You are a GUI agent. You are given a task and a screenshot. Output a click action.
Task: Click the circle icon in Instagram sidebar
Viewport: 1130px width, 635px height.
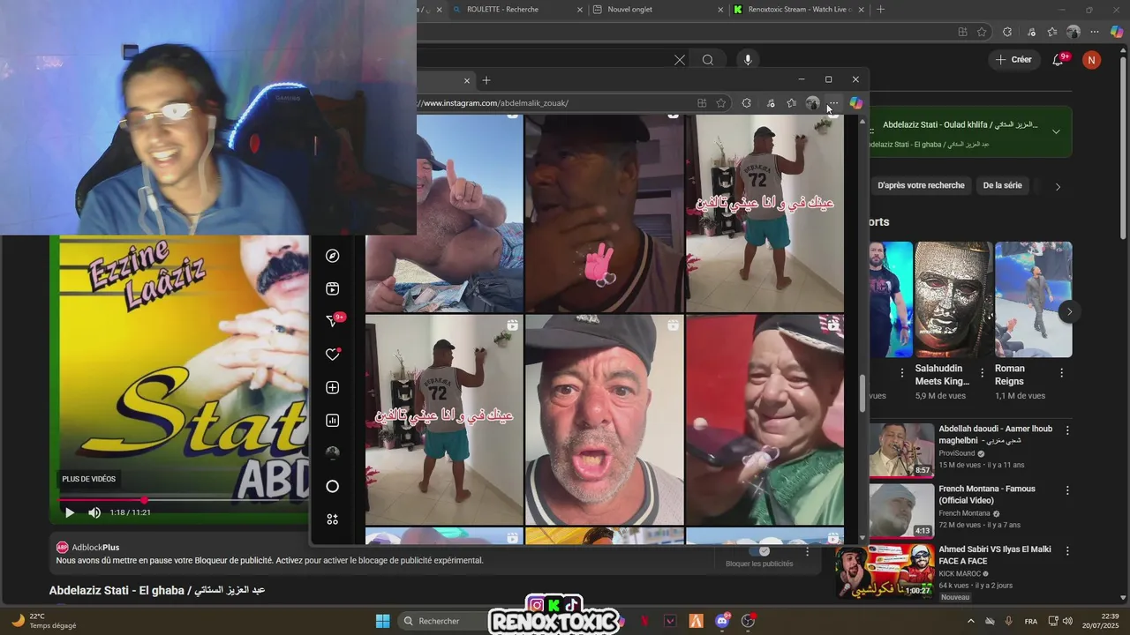tap(333, 486)
